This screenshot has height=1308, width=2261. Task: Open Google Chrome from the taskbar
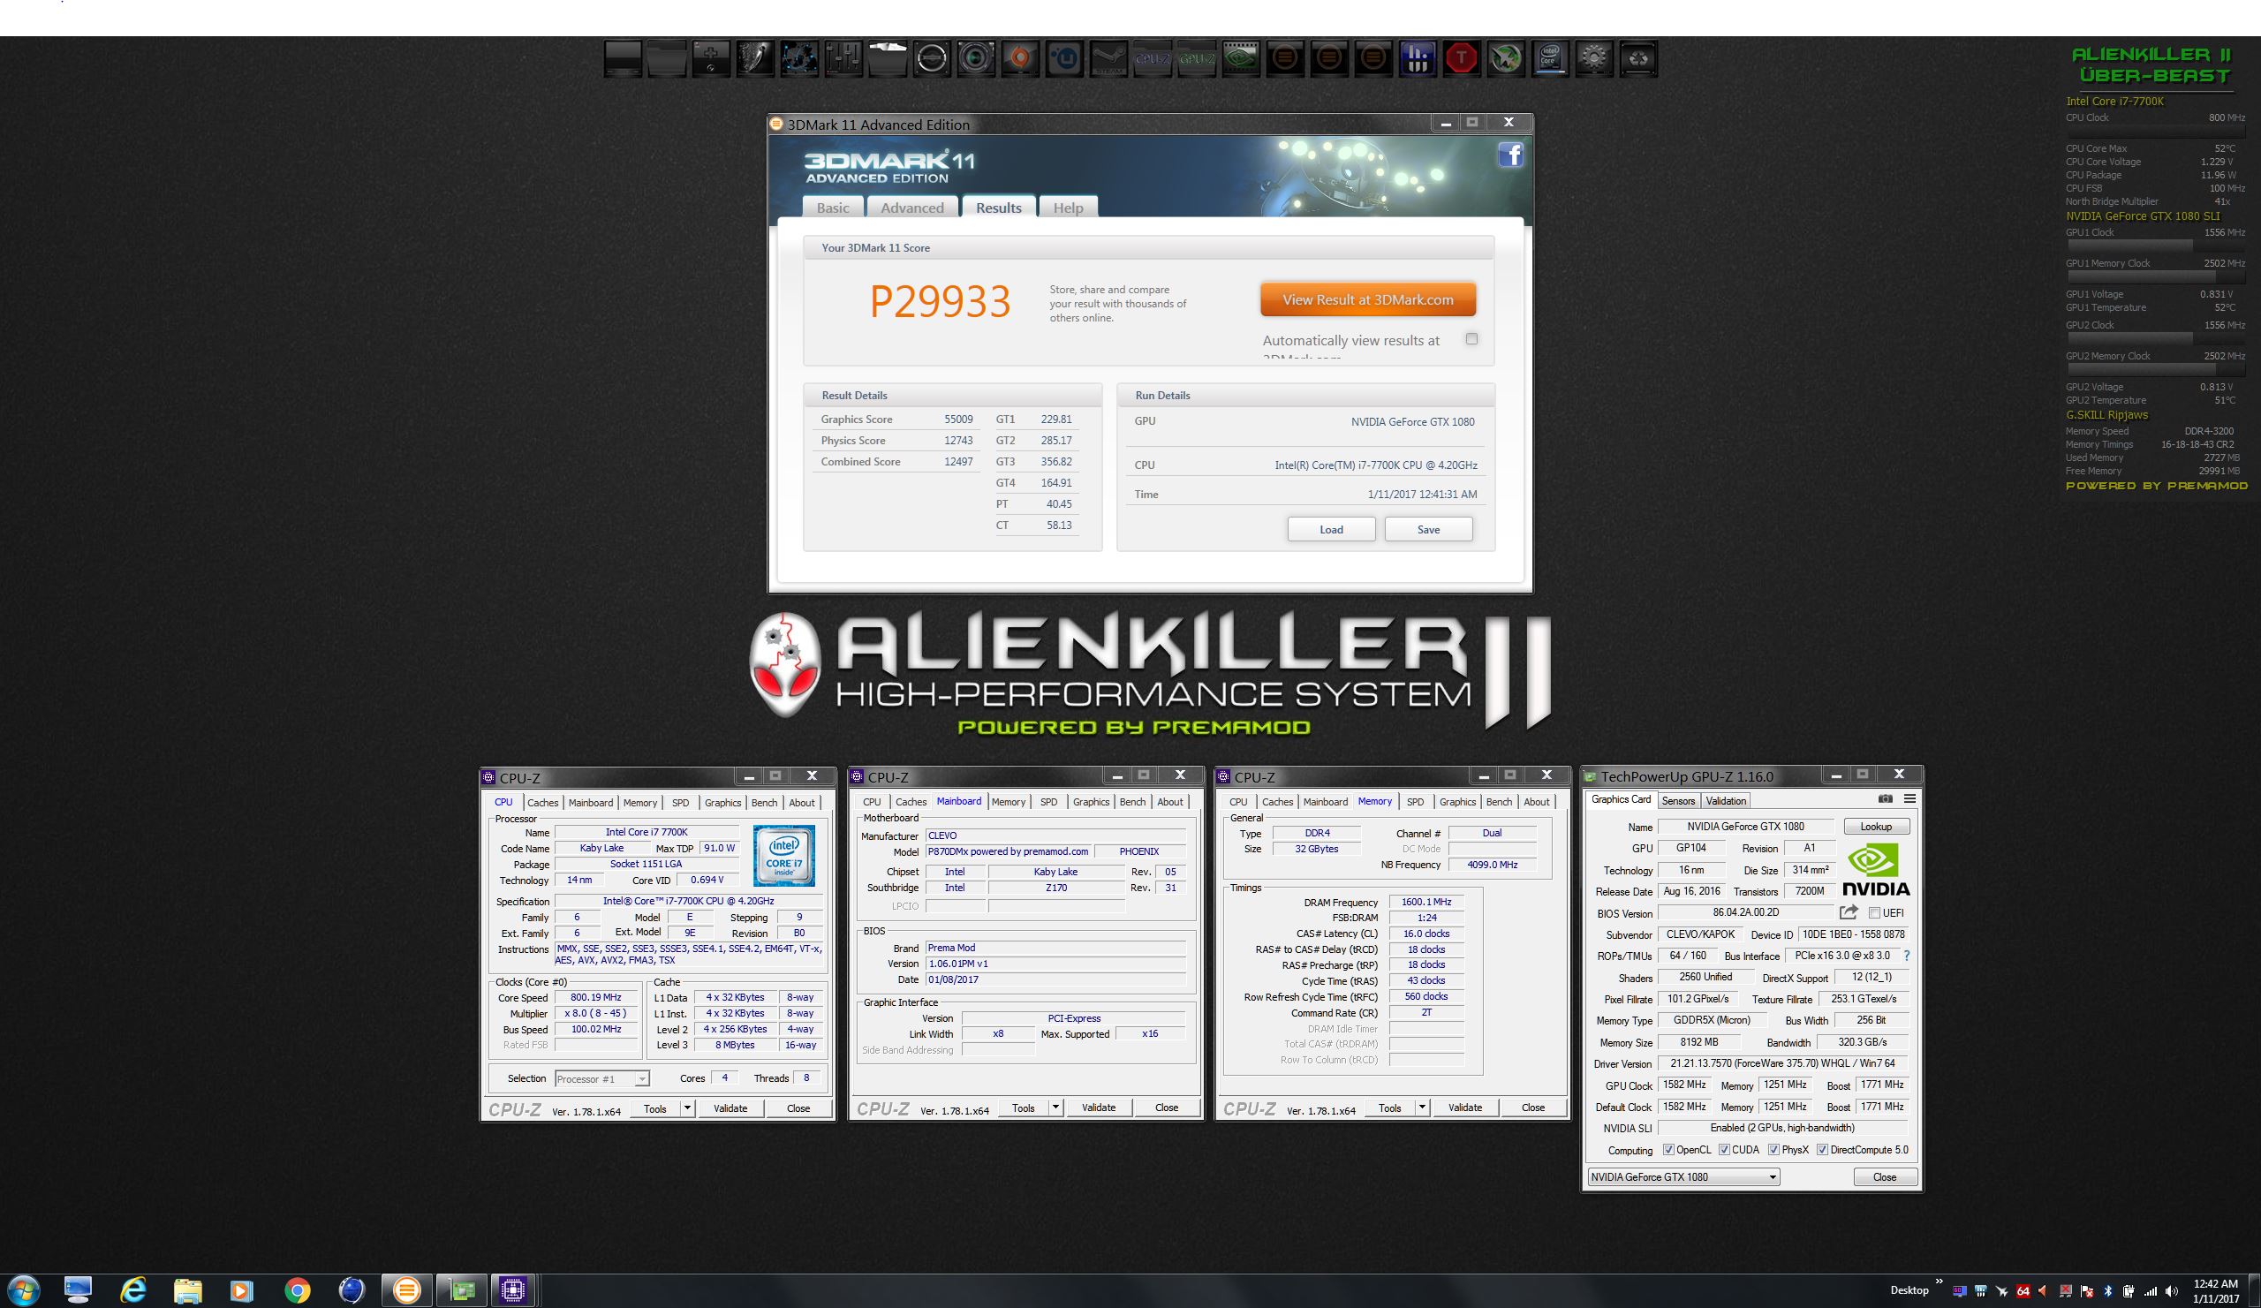tap(297, 1291)
